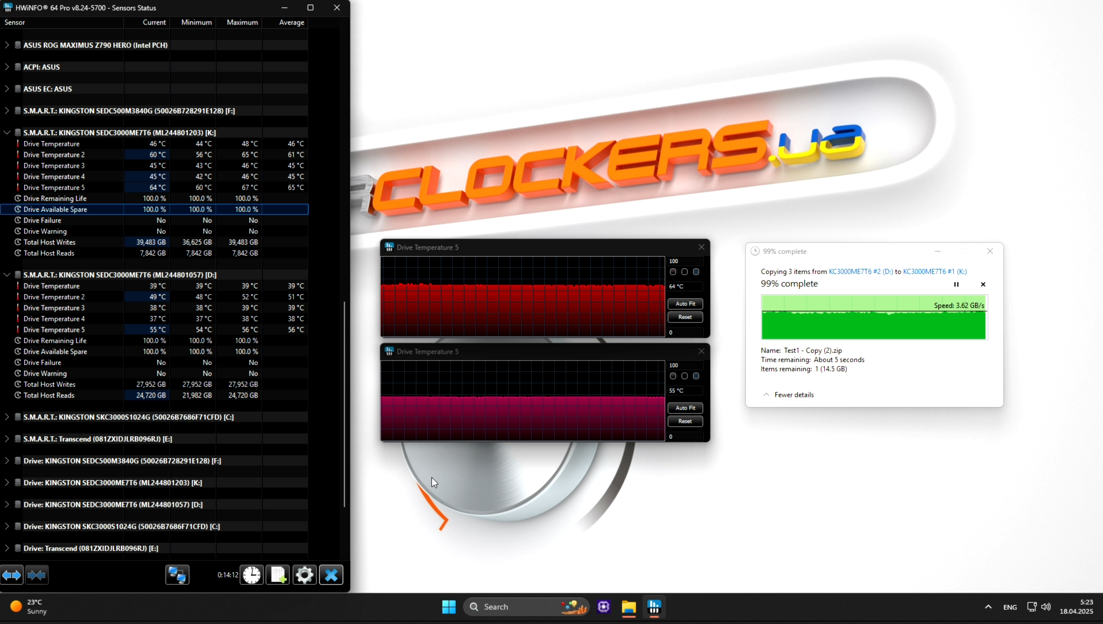Expand the ASUS EC: ASUS sensor group
Viewport: 1103px width, 624px height.
coord(7,89)
